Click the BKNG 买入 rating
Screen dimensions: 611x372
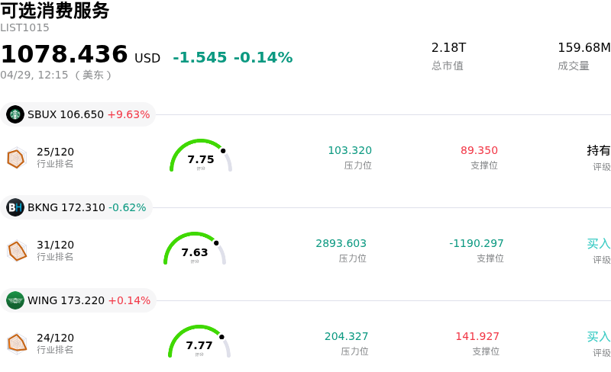(599, 244)
